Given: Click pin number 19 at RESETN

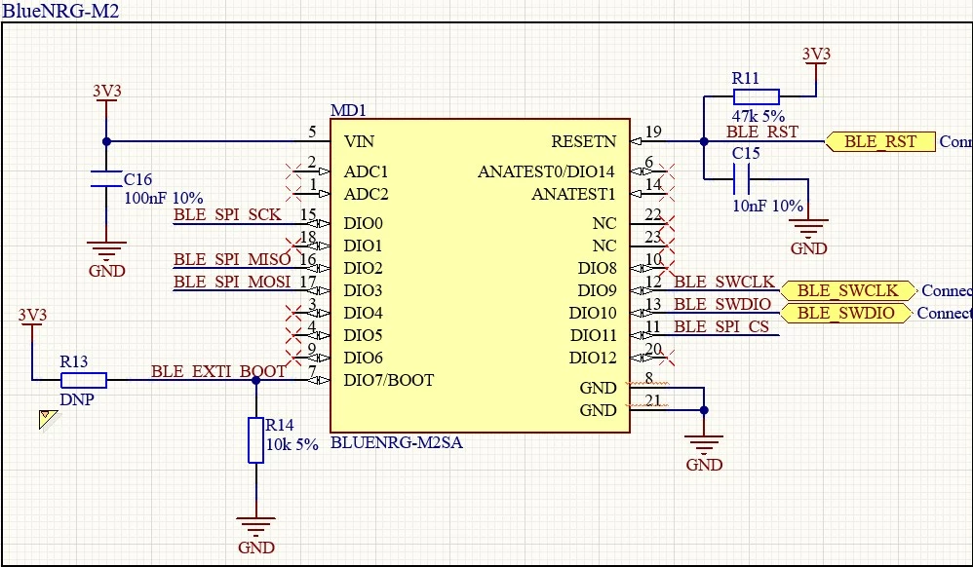Looking at the screenshot, I should point(653,132).
